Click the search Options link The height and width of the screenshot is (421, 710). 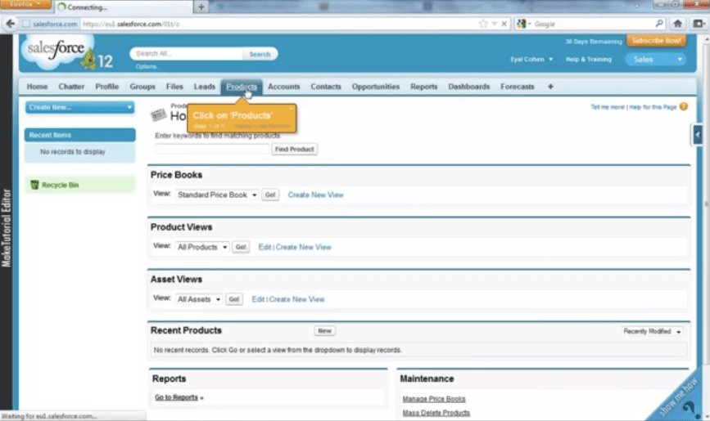[x=146, y=66]
